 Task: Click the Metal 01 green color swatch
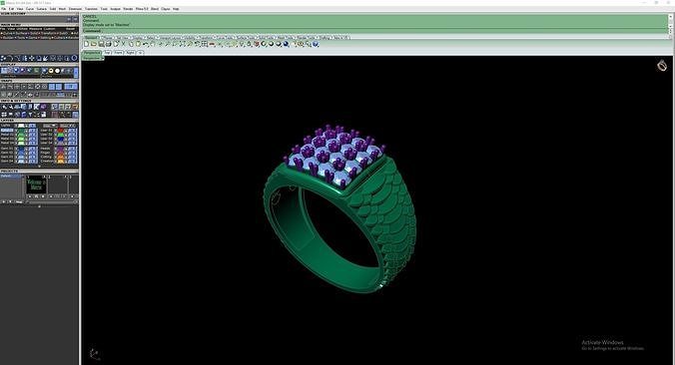[x=21, y=131]
